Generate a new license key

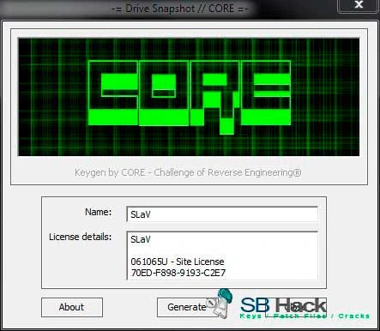click(187, 307)
